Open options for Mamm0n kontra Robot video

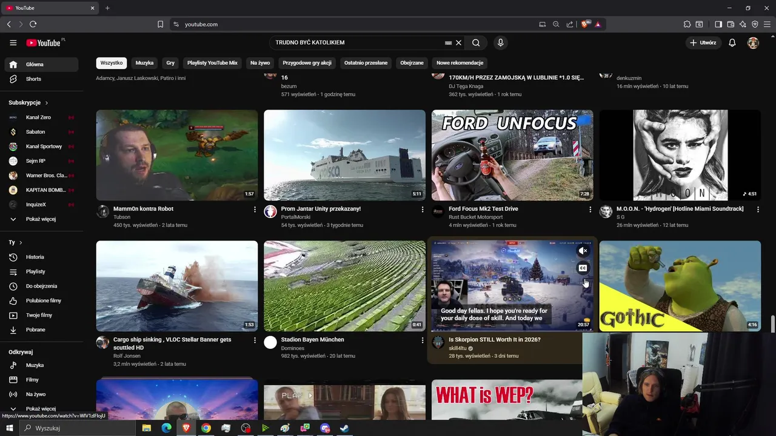255,210
